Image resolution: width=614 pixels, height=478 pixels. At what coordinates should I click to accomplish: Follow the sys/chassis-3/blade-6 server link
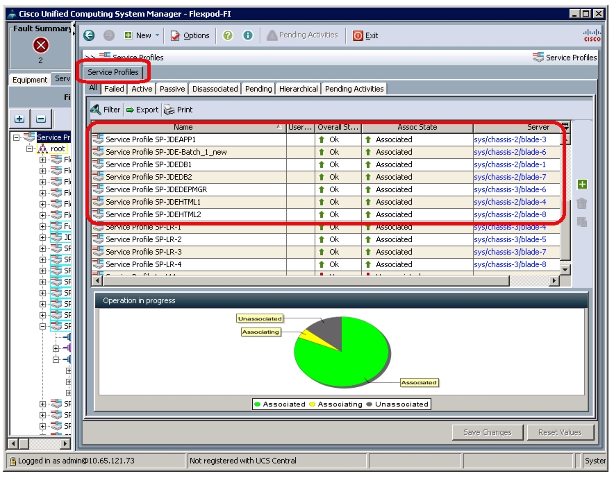click(x=510, y=189)
